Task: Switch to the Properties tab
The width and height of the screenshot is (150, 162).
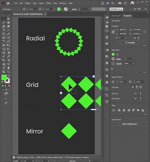Action: coord(127,16)
